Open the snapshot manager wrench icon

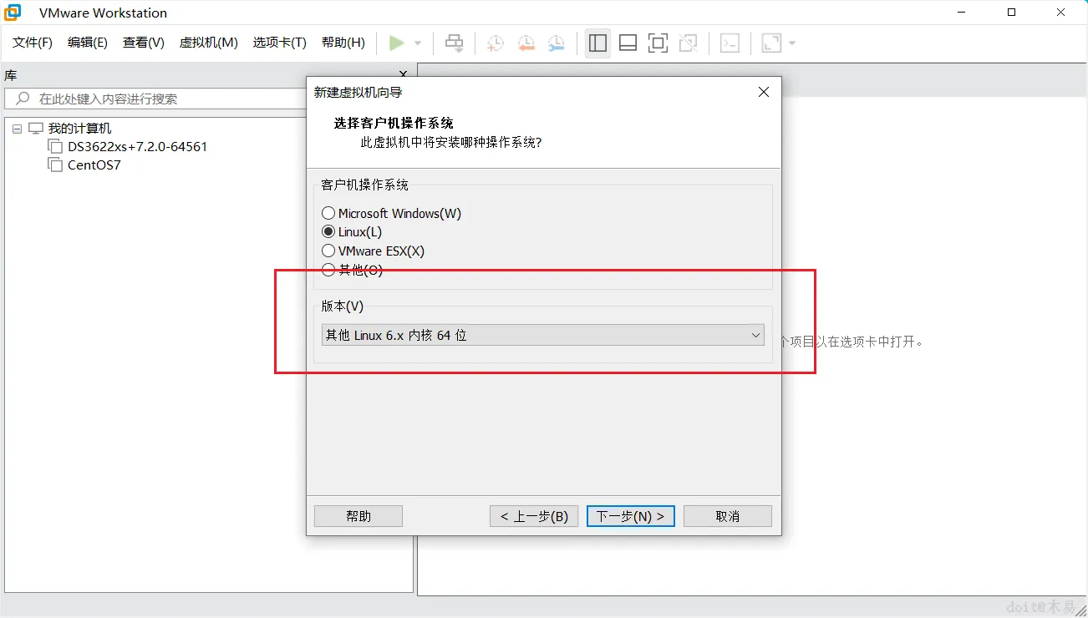[556, 43]
